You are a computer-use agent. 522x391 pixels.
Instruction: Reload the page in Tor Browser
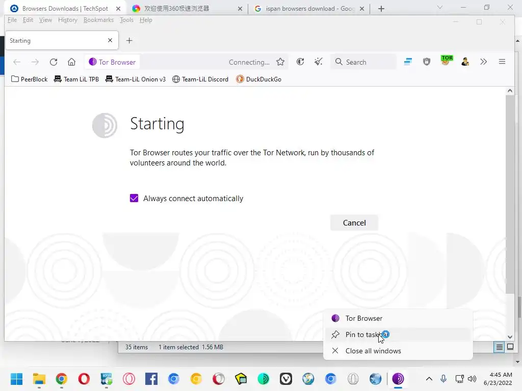pos(54,62)
